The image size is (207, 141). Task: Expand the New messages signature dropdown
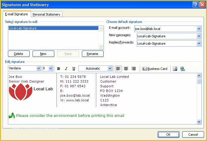(x=199, y=36)
